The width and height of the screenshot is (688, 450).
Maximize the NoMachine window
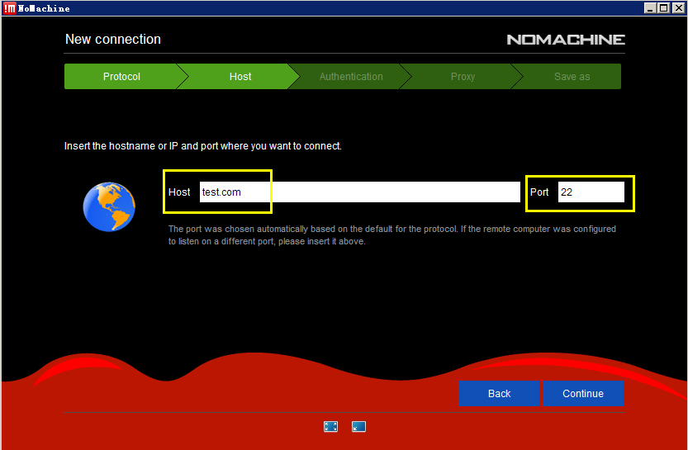[x=664, y=8]
